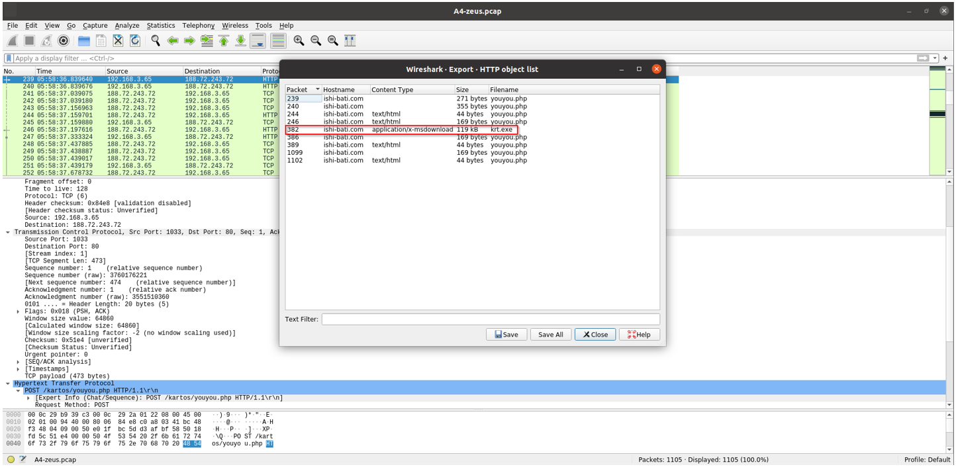Viewport: 956px width, 471px height.
Task: Sort objects by Hostname column
Action: tap(346, 89)
